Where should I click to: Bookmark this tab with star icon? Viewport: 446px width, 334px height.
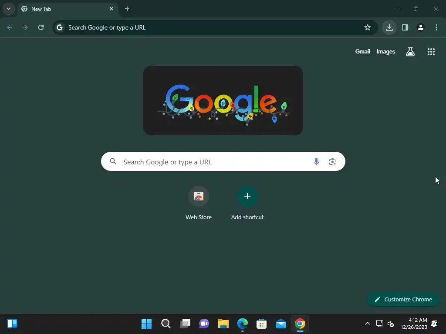pyautogui.click(x=368, y=27)
